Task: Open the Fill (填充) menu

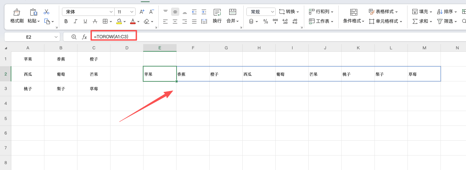Action: click(422, 12)
